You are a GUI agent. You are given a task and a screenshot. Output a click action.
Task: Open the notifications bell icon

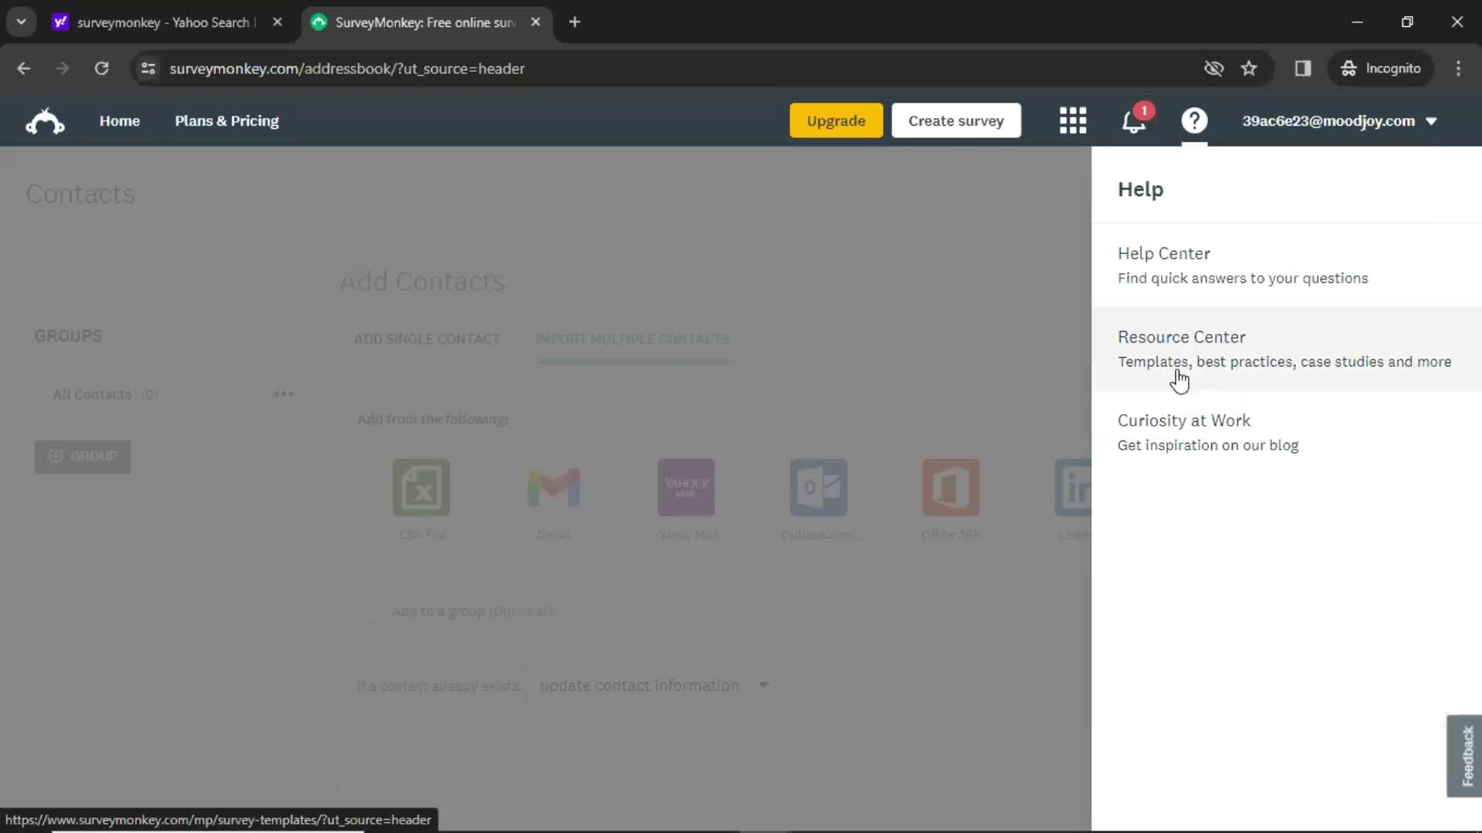(x=1133, y=120)
